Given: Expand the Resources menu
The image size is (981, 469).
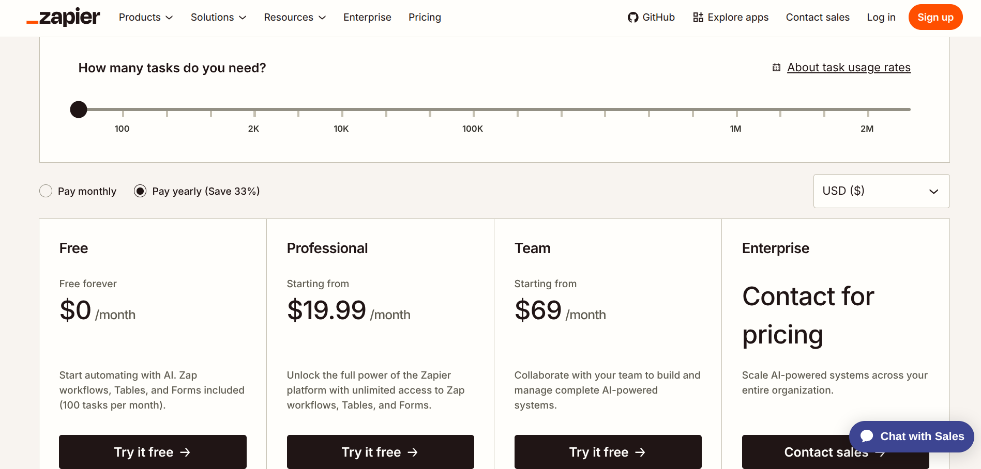Looking at the screenshot, I should tap(295, 18).
